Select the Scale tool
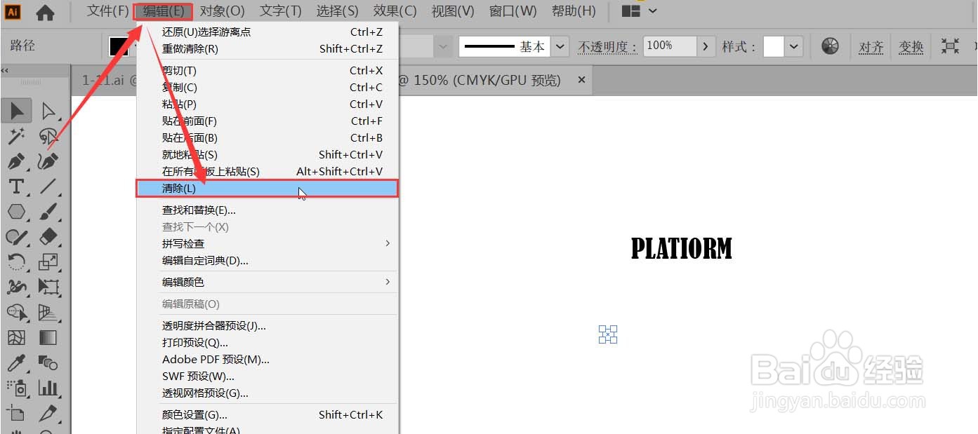Viewport: 978px width, 434px height. point(48,262)
